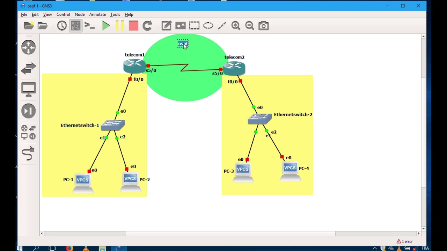The width and height of the screenshot is (447, 251).
Task: Select the Add a note tool
Action: pyautogui.click(x=167, y=25)
